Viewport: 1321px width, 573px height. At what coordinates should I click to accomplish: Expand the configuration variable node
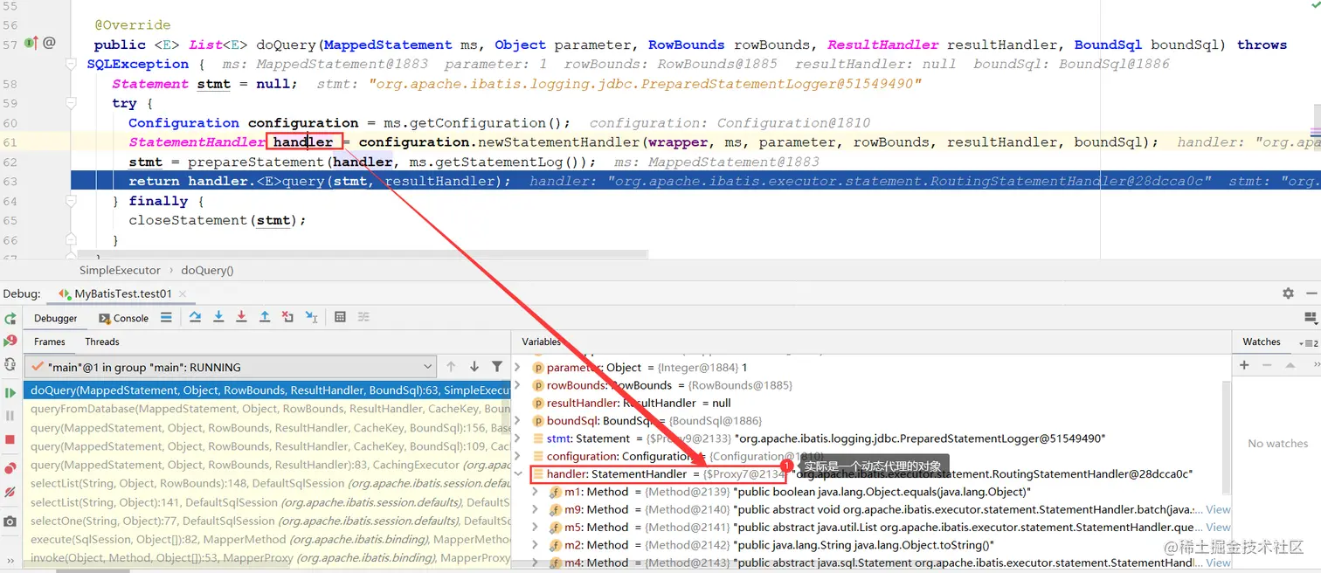click(518, 456)
